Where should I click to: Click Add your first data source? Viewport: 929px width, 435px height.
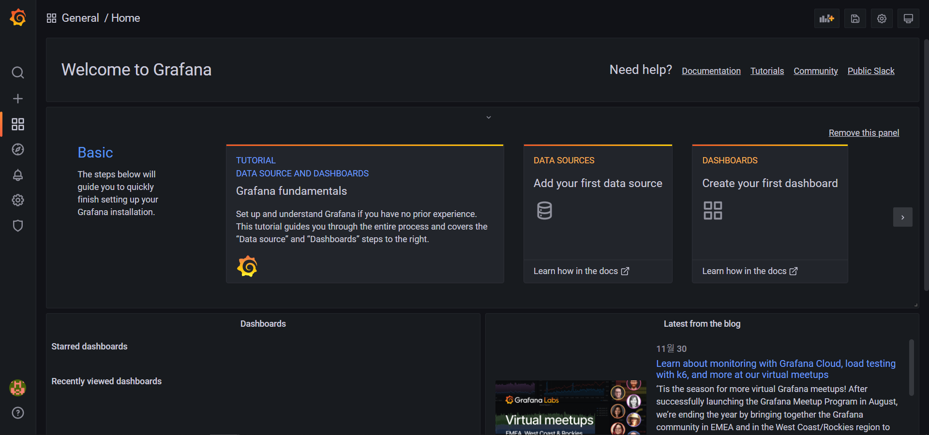pyautogui.click(x=598, y=183)
